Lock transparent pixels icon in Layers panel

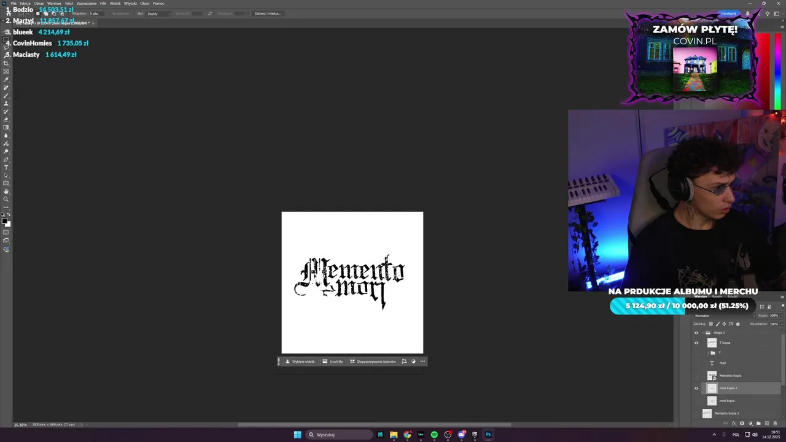[x=710, y=324]
